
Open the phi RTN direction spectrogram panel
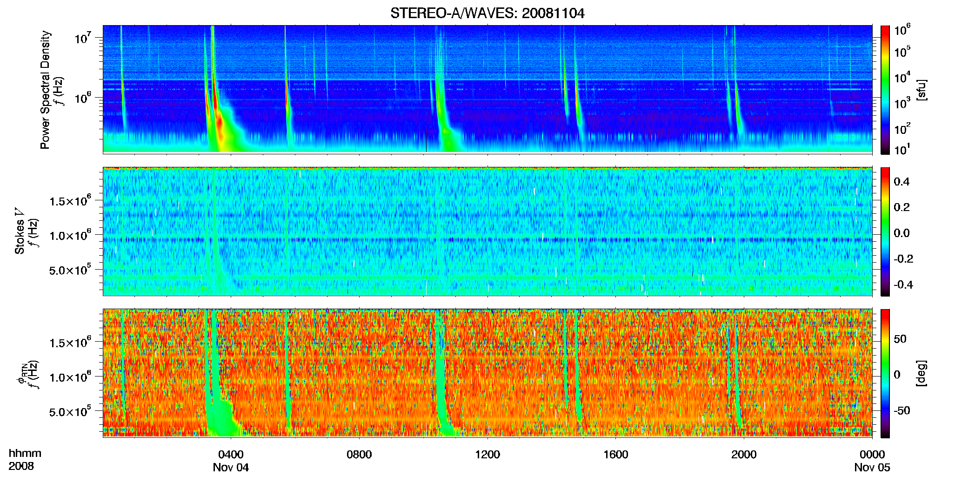[x=487, y=373]
